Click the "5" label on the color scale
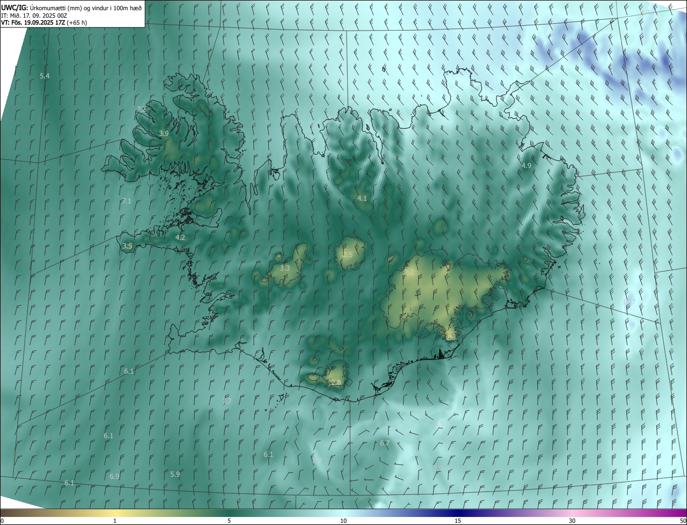Screen dimensions: 687x525 [x=229, y=521]
